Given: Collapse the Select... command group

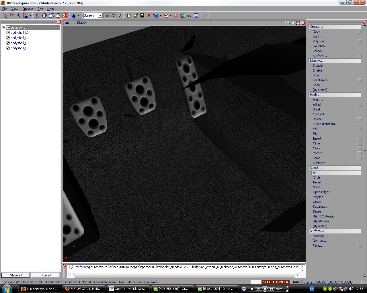Looking at the screenshot, I should click(x=335, y=168).
